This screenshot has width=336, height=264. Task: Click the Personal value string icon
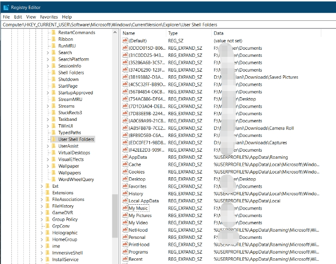click(x=125, y=237)
